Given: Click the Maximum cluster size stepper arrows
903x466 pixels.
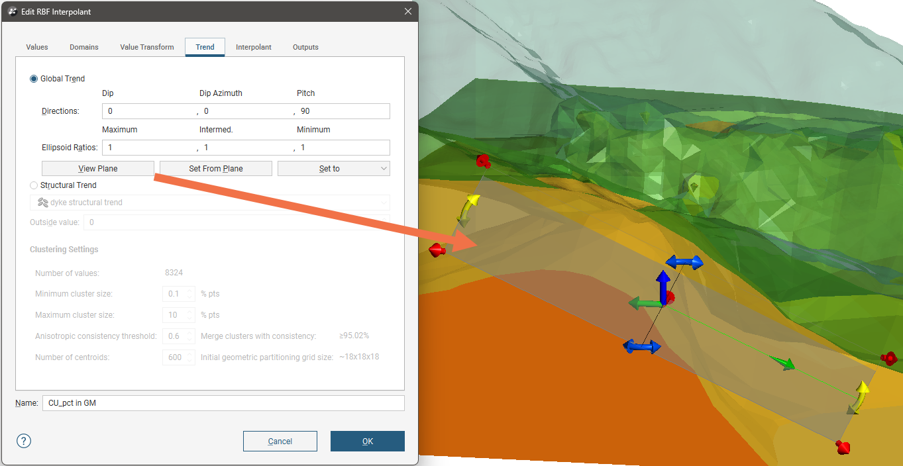Looking at the screenshot, I should [x=191, y=315].
